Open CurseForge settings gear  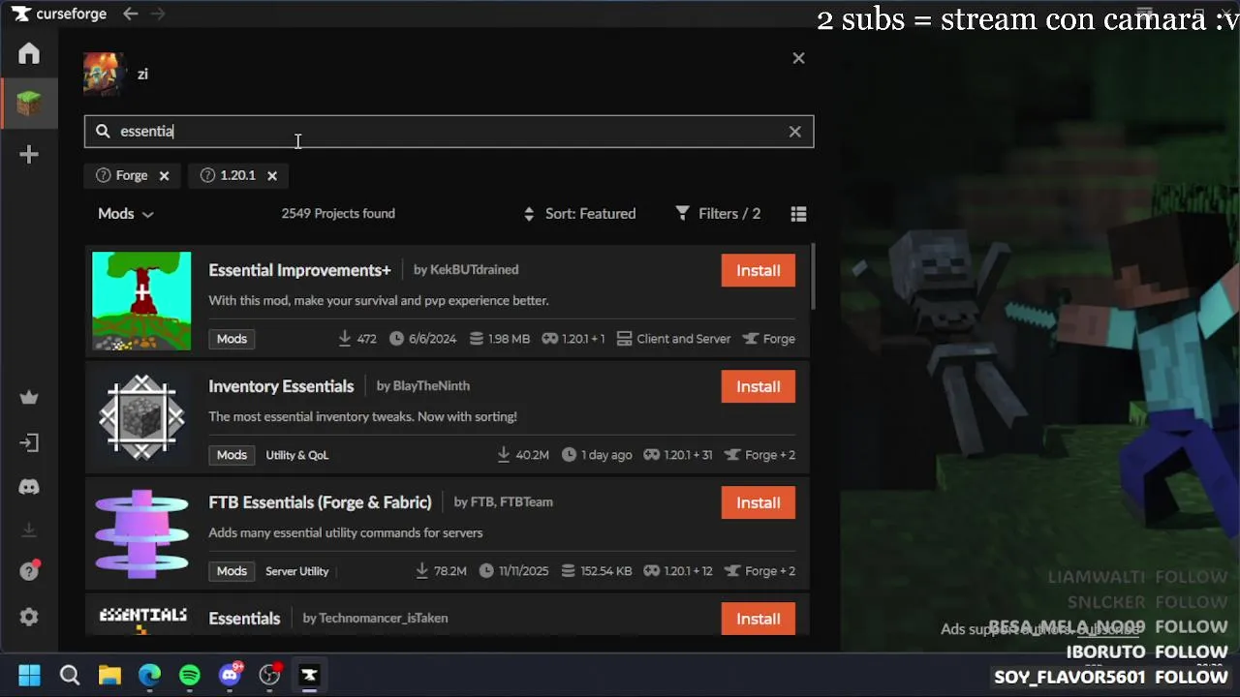pos(29,617)
